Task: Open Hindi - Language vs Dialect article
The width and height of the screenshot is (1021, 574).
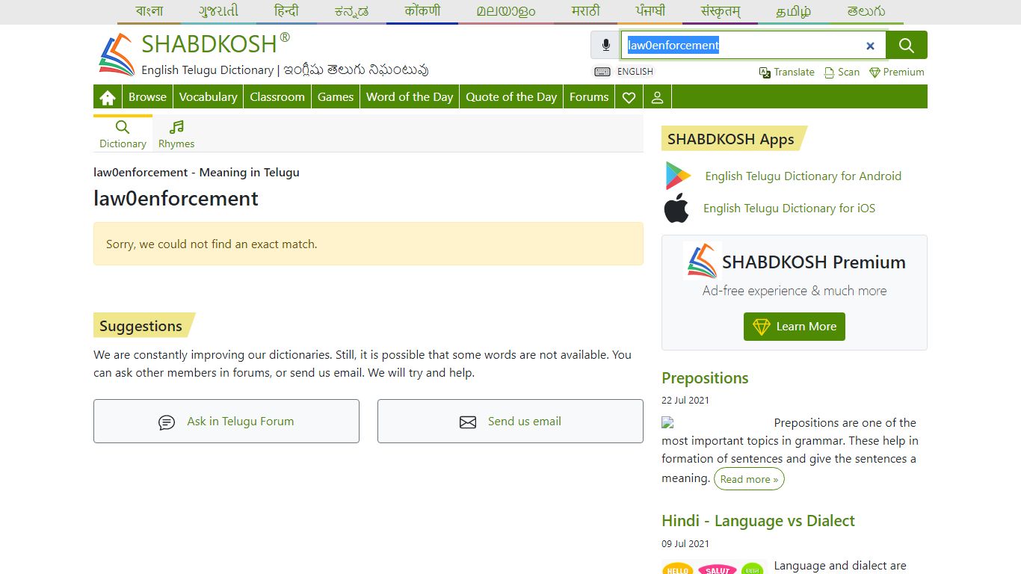Action: pyautogui.click(x=758, y=521)
